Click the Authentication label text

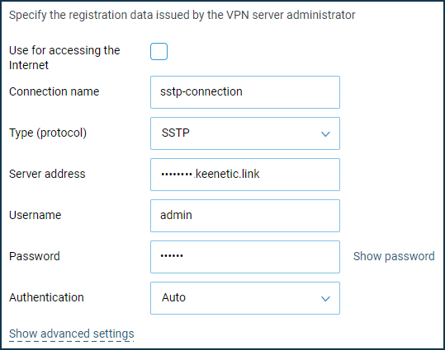46,297
